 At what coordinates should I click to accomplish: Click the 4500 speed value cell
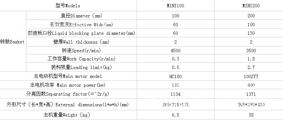[x=175, y=51]
